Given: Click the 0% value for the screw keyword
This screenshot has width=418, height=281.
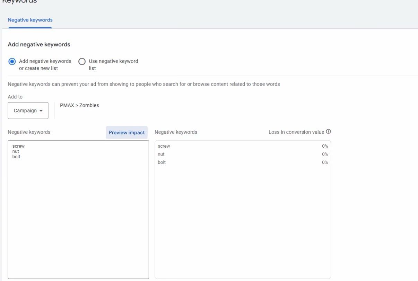Looking at the screenshot, I should (x=325, y=146).
